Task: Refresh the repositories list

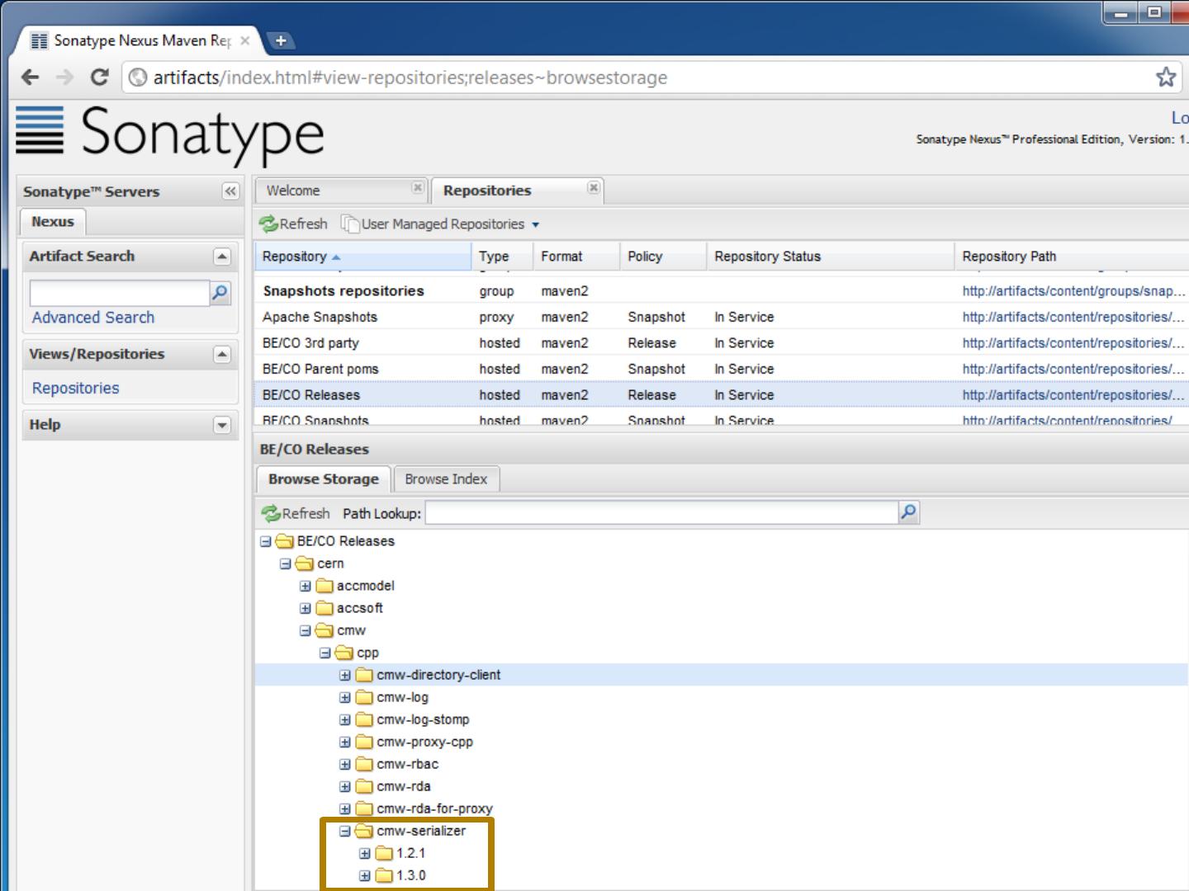Action: (293, 224)
